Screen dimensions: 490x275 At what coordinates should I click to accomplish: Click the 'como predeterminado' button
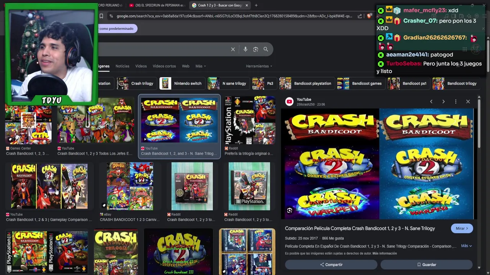click(x=116, y=29)
